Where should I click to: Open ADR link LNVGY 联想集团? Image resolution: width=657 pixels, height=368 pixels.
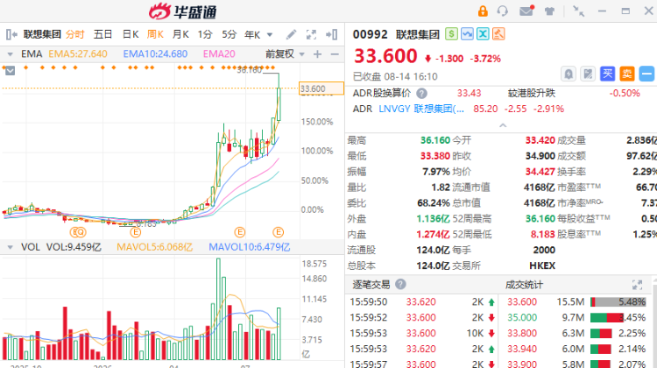point(421,109)
